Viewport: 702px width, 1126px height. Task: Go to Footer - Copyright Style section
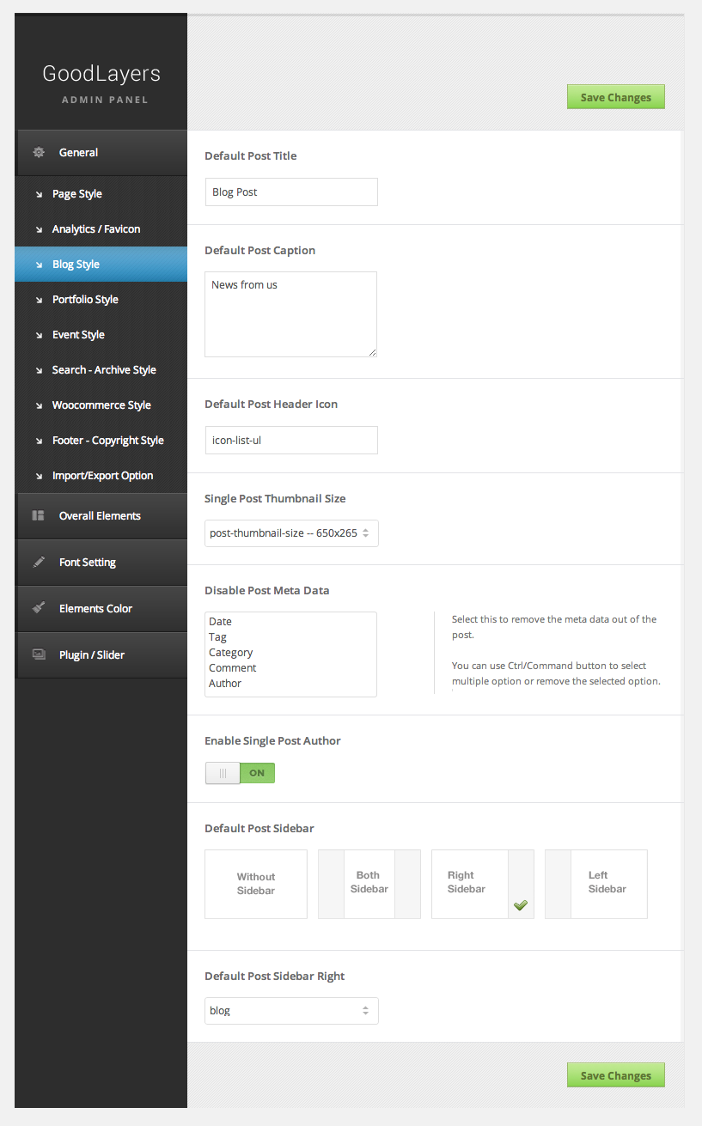(x=107, y=441)
